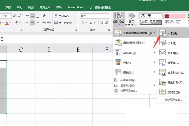This screenshot has height=126, width=189.
Task: Select column C header
Action: click(x=21, y=49)
